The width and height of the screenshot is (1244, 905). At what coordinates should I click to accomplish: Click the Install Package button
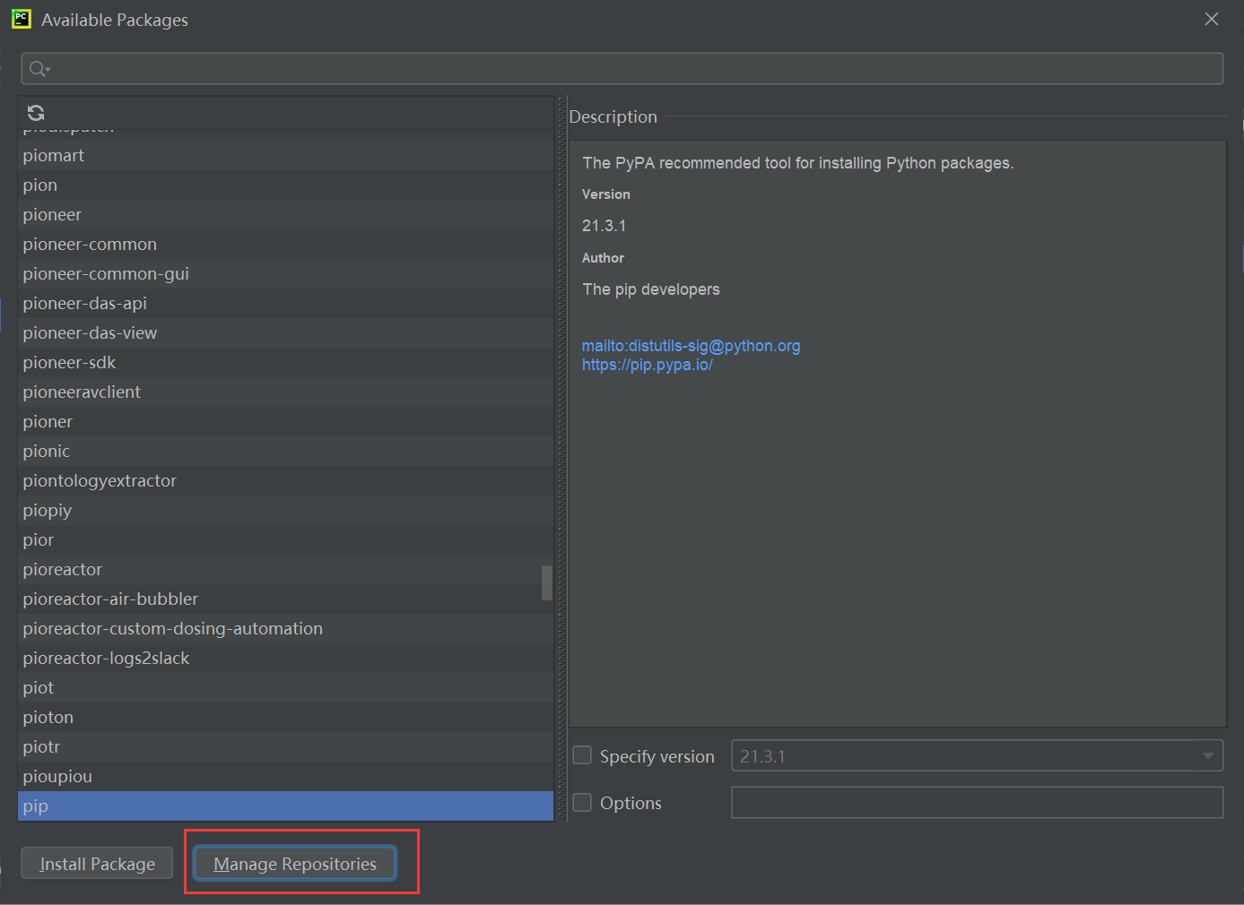[x=96, y=863]
